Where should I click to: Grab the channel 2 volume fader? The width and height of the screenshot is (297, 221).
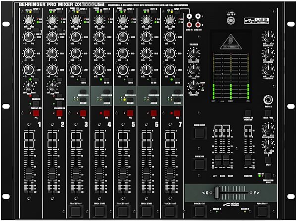coord(52,174)
